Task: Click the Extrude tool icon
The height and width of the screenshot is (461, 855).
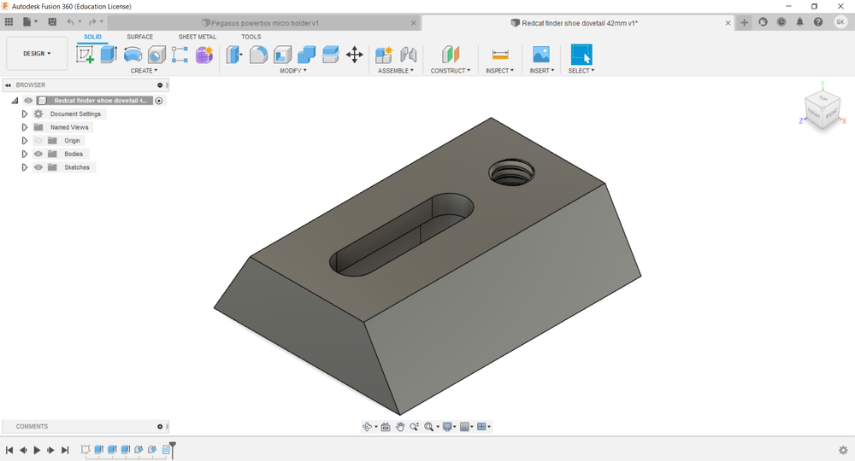Action: [109, 55]
